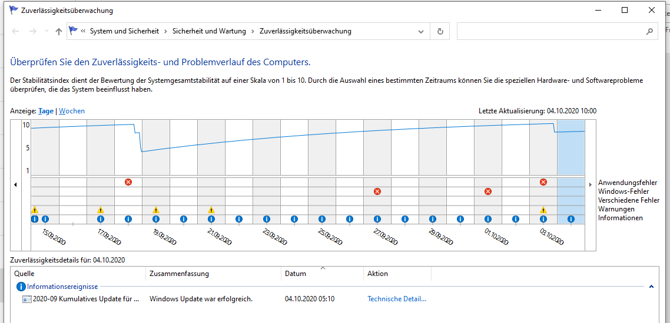
Task: Open Technische Details for the update
Action: click(x=397, y=299)
